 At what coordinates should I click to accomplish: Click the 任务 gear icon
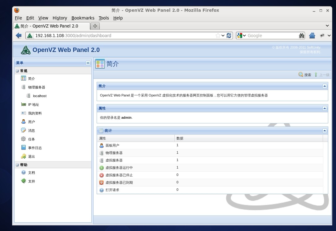pos(23,139)
